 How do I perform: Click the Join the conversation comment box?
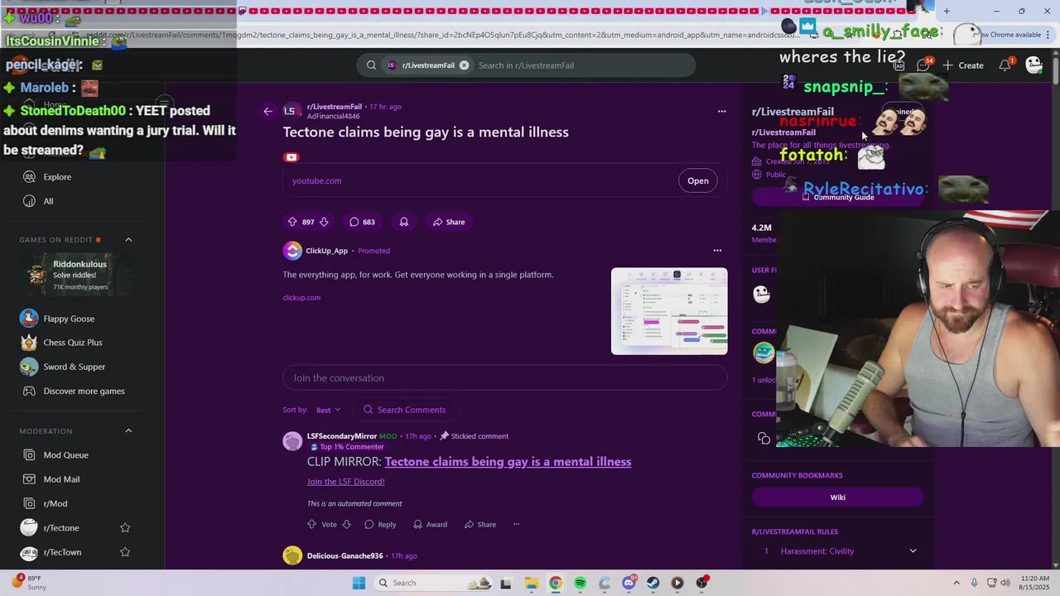click(x=505, y=377)
